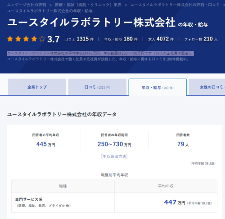Click the 回答者数 label
Viewport: 225px width, 219px height.
coord(183,135)
